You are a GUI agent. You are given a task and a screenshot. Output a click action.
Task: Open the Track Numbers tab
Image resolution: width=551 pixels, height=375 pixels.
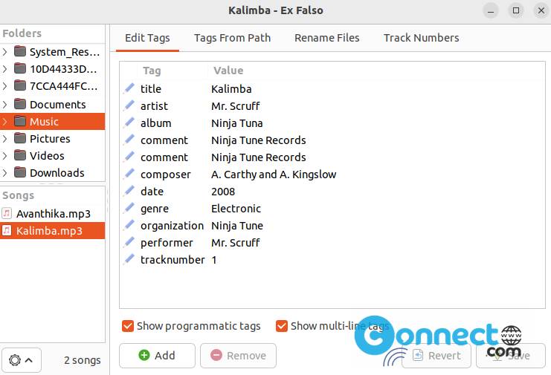pyautogui.click(x=422, y=38)
